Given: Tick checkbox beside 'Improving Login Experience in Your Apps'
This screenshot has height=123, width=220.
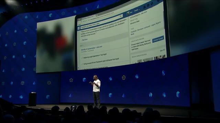Looking at the screenshot, I should (82, 58).
